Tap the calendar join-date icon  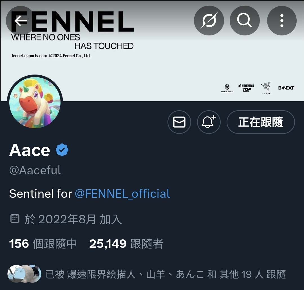click(x=15, y=219)
